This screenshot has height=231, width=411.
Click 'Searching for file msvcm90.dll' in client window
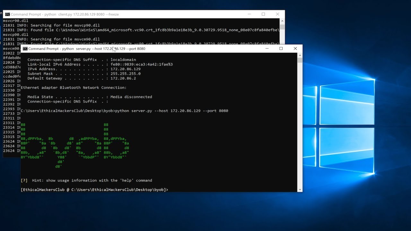tap(51, 39)
